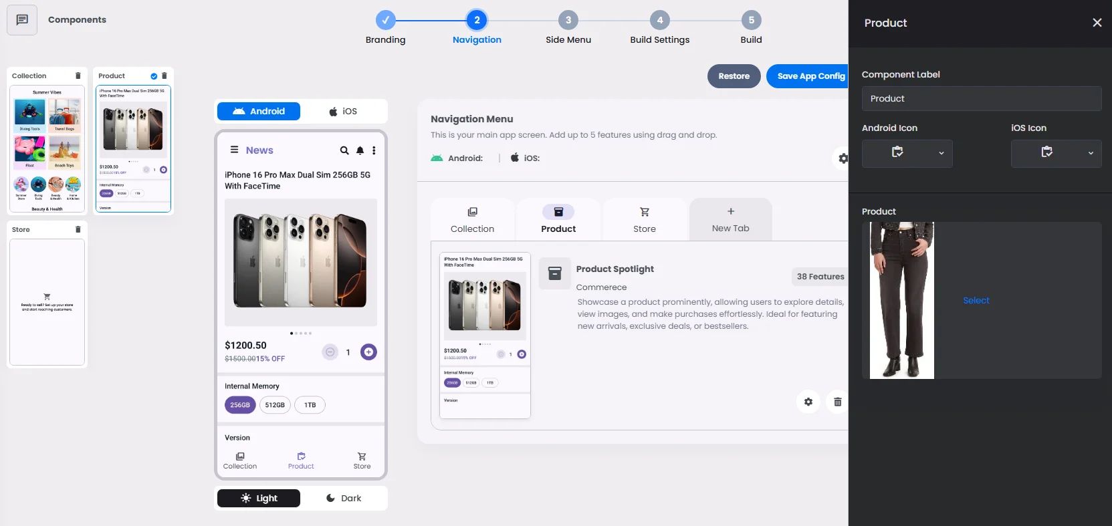Click the Restore button
The image size is (1112, 526).
(734, 76)
